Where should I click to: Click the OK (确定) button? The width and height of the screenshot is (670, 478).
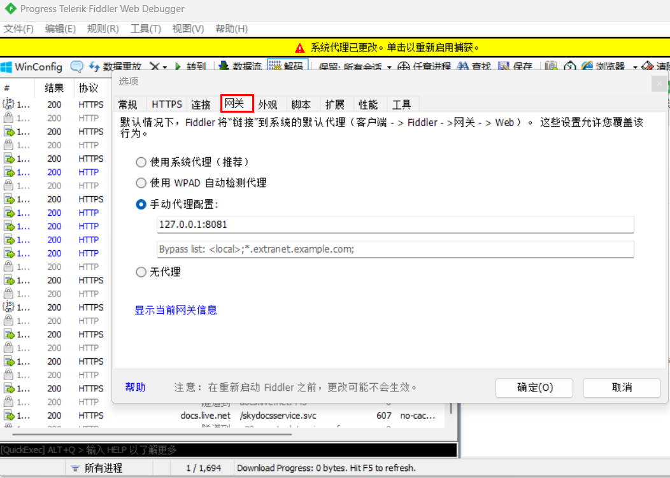click(x=534, y=388)
